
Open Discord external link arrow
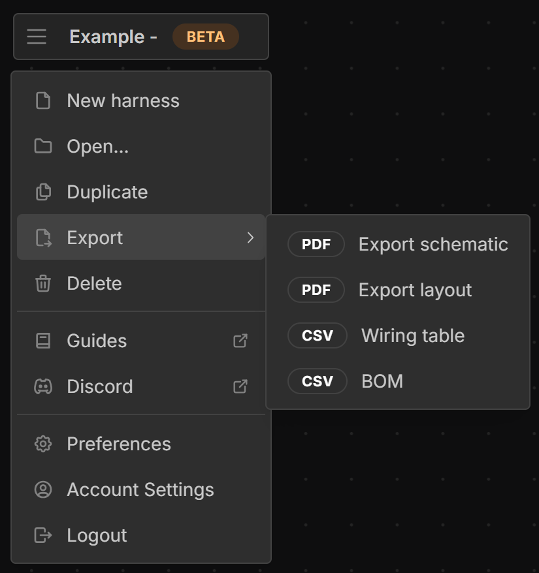(x=240, y=386)
